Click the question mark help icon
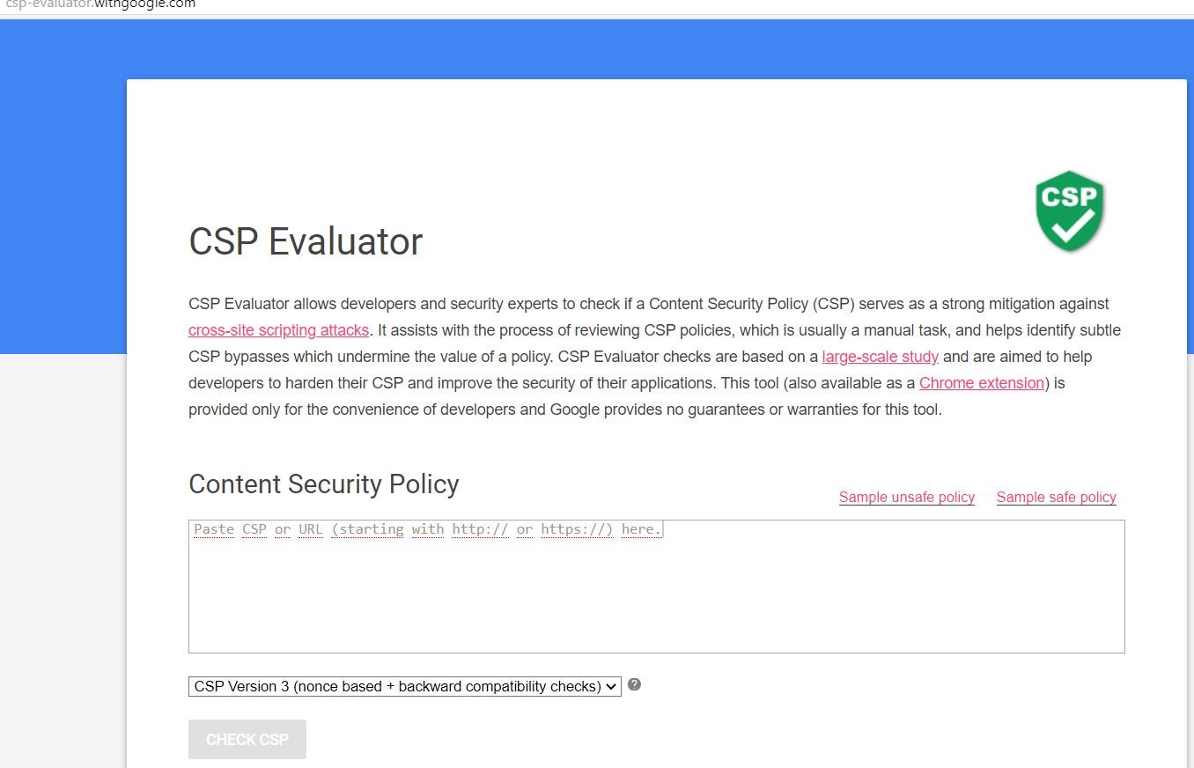 tap(634, 684)
